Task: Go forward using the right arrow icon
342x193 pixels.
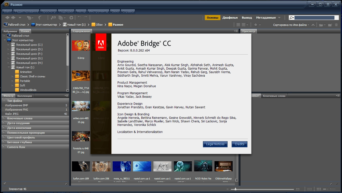Action: [13, 18]
